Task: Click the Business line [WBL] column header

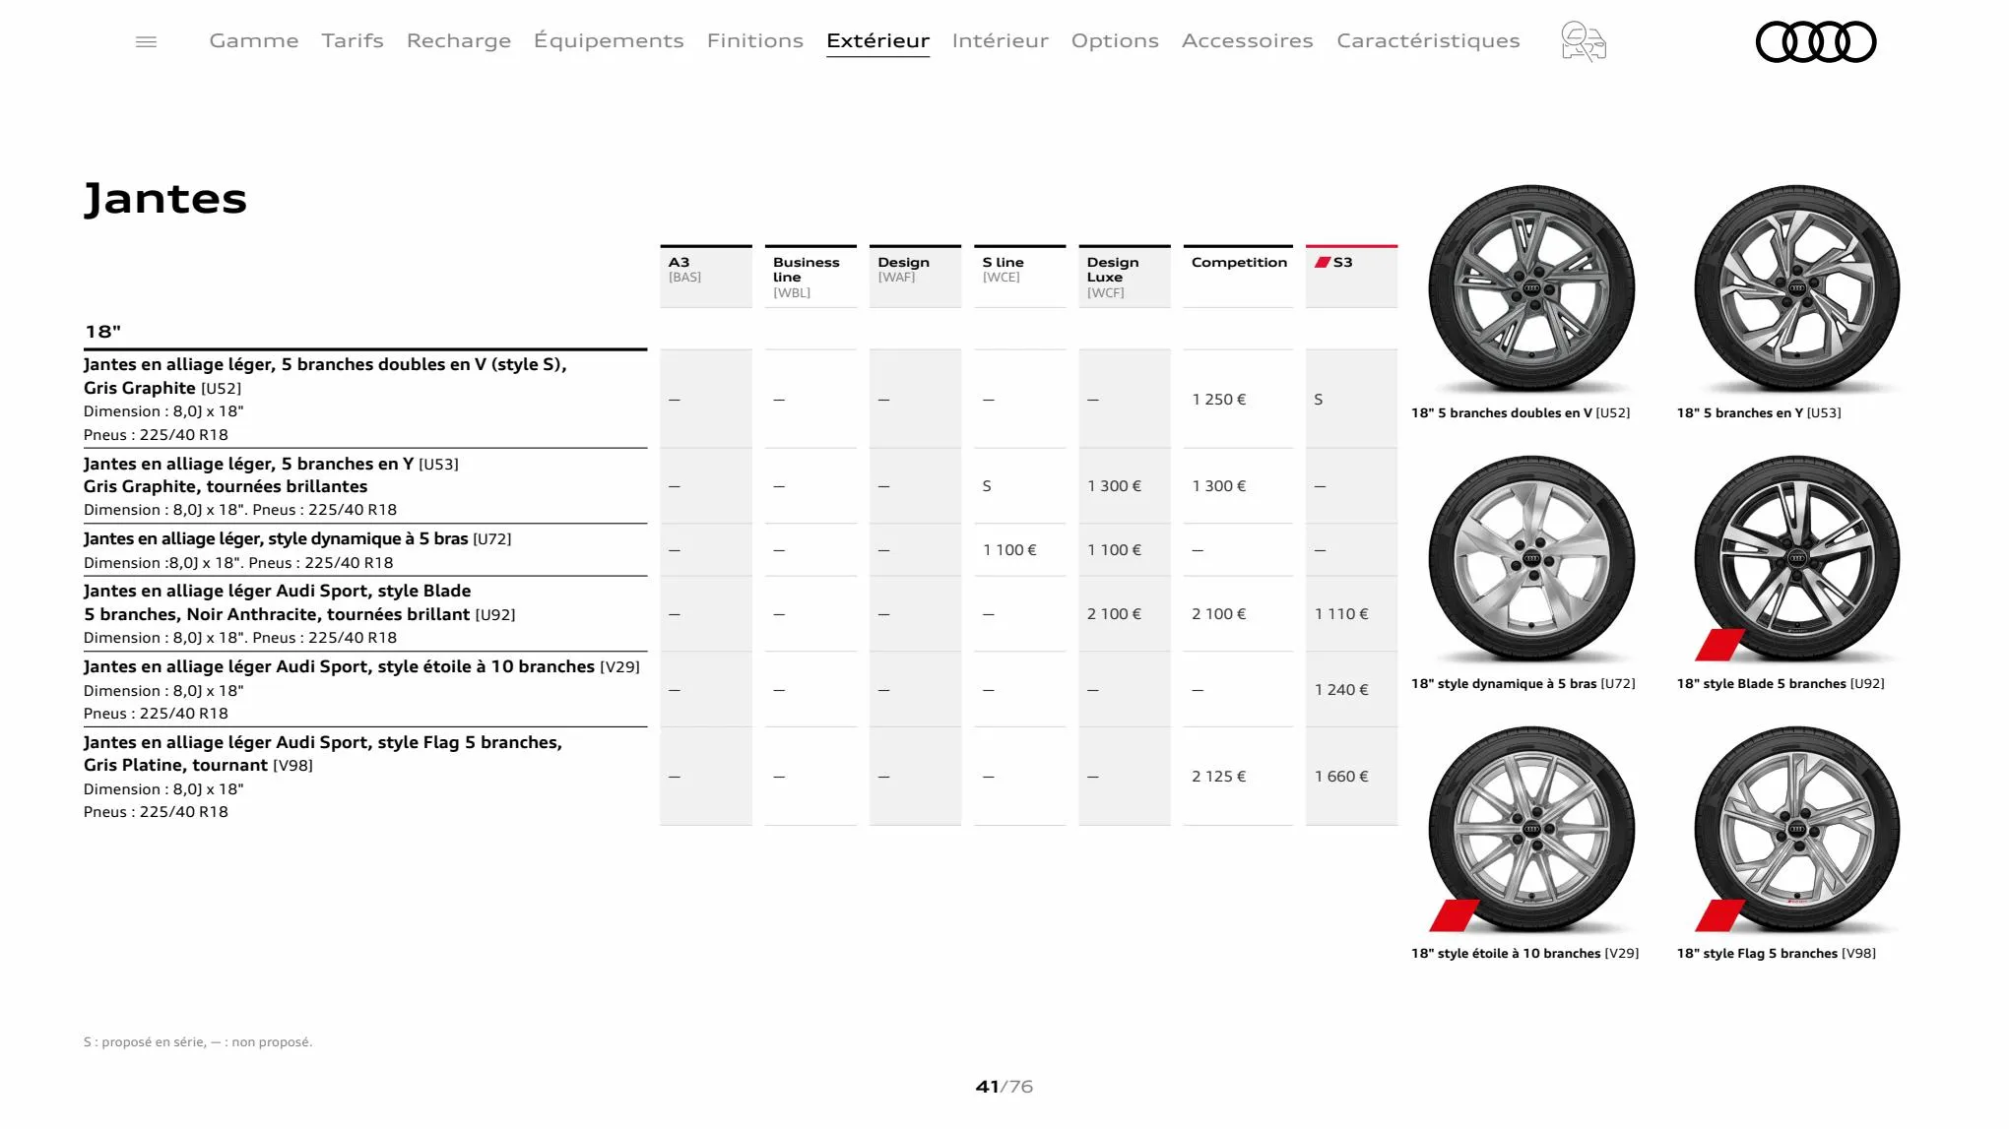Action: [810, 277]
